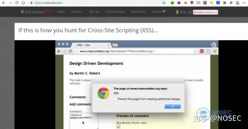This screenshot has height=129, width=248.
Task: Open the @IAmMandatory profile link
Action: point(205,12)
